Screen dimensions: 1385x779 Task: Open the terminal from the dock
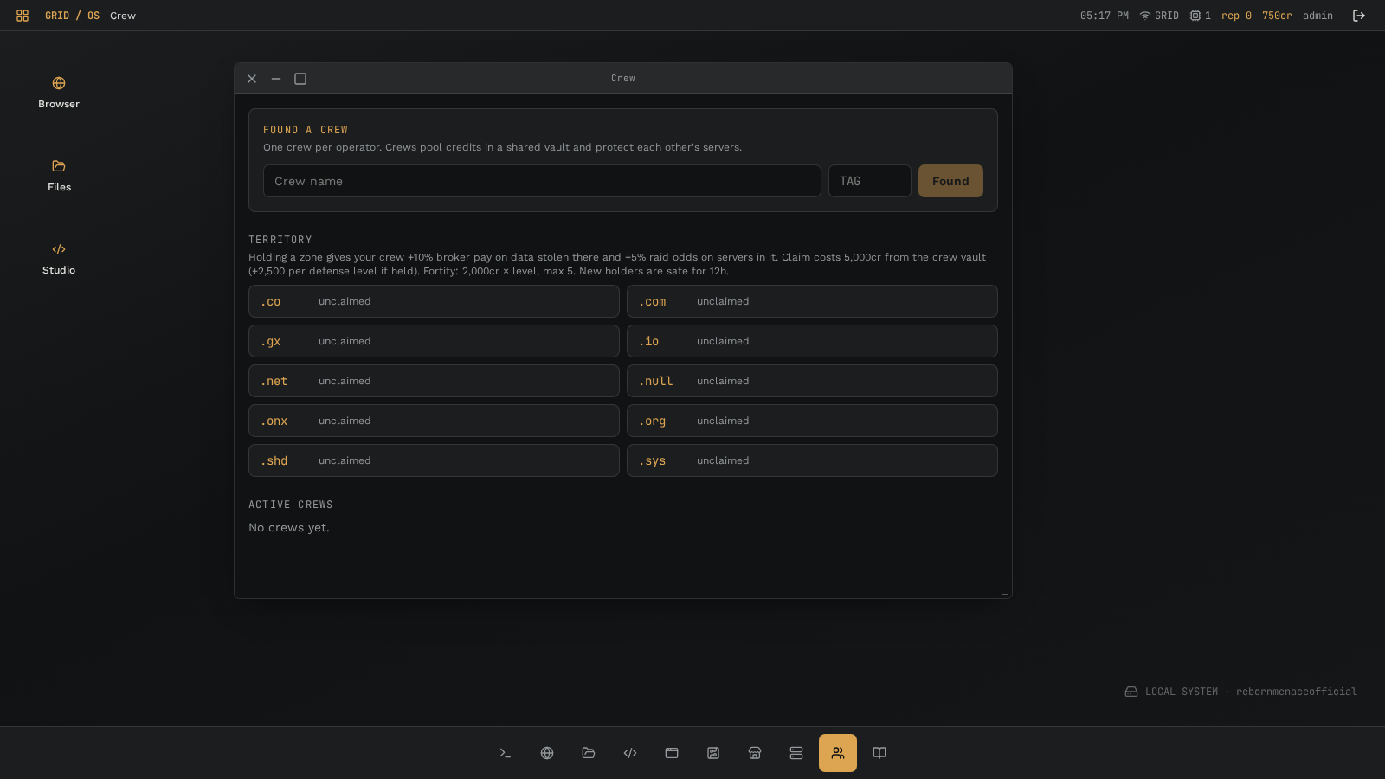click(506, 753)
